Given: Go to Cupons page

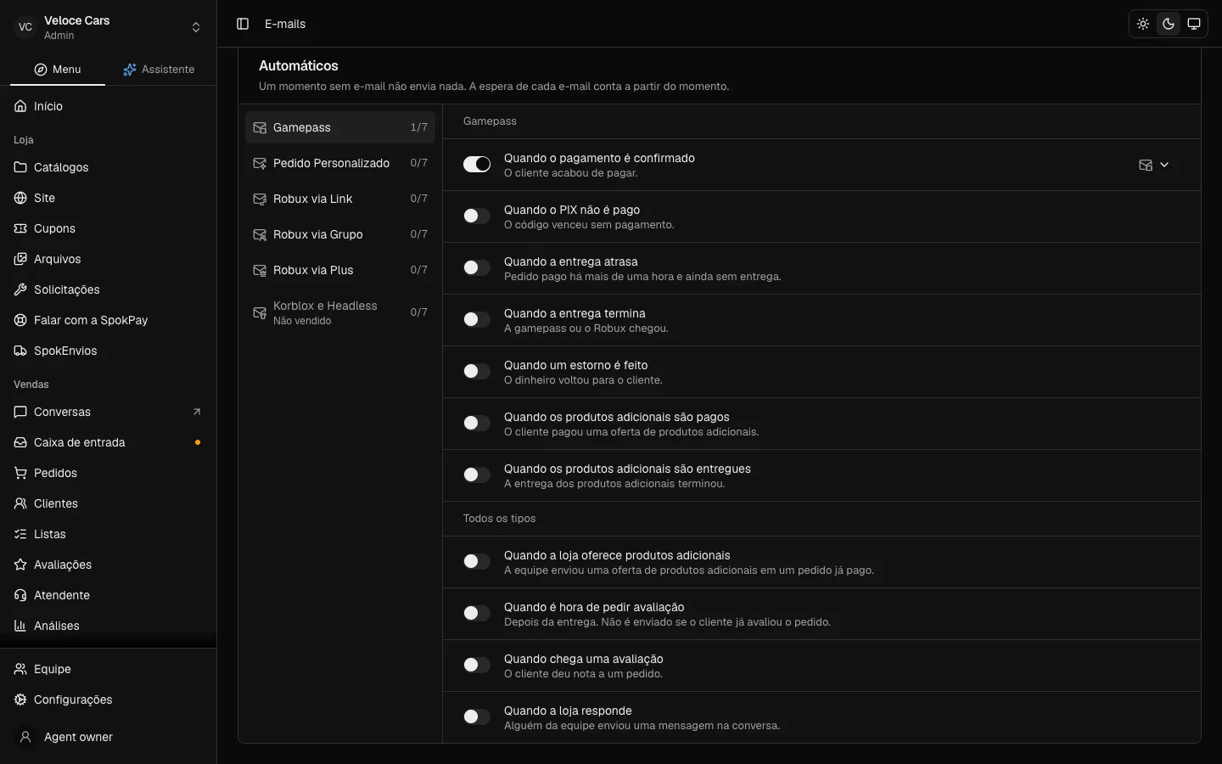Looking at the screenshot, I should click(x=108, y=228).
